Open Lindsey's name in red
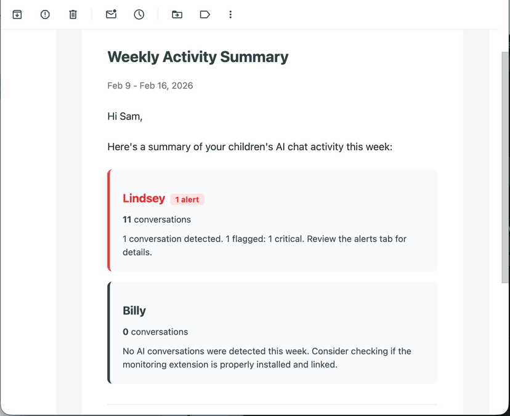This screenshot has height=416, width=510. click(144, 198)
